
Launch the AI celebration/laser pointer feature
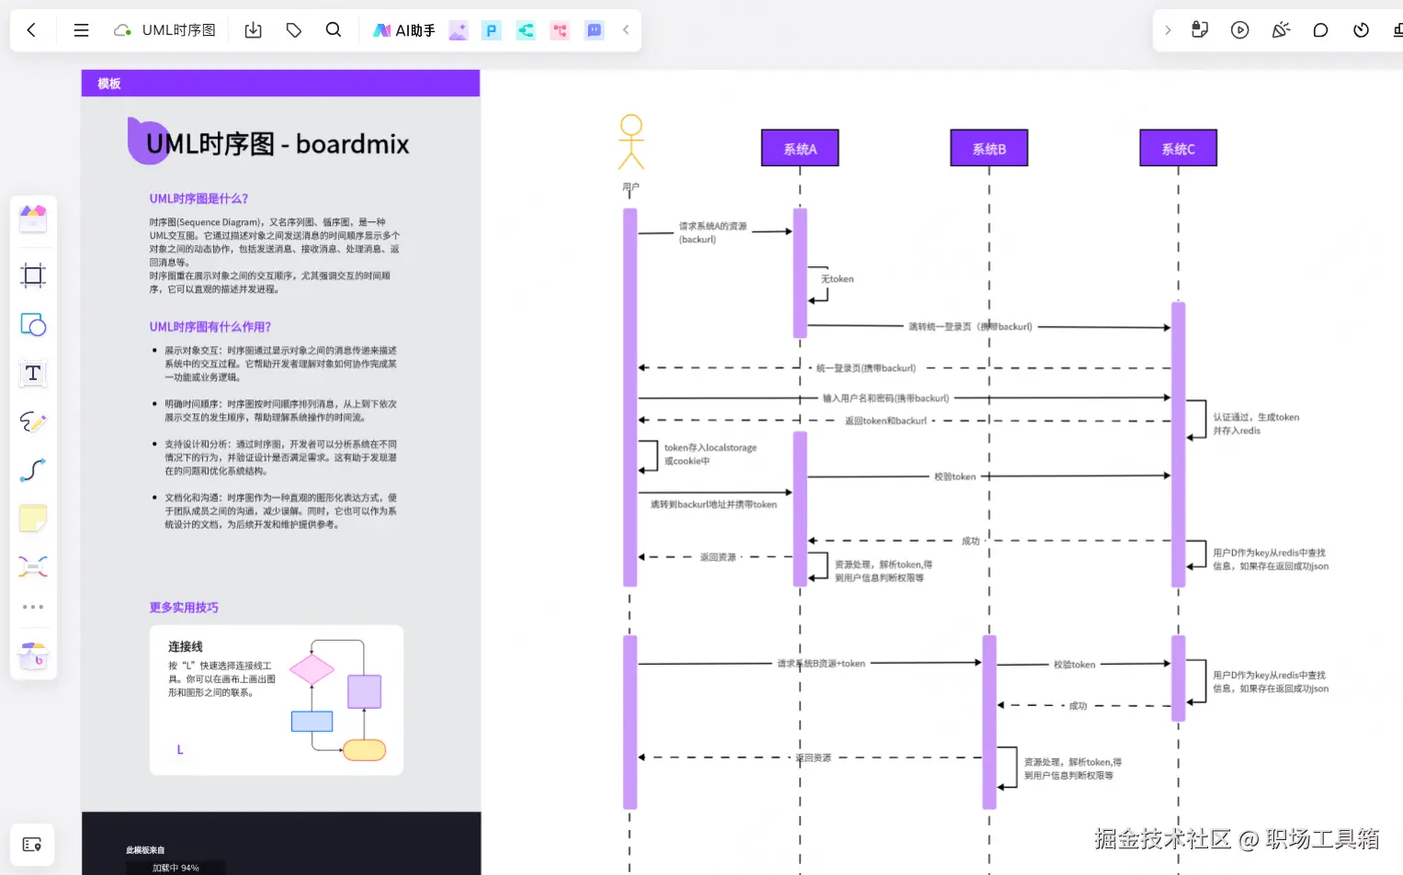1280,29
